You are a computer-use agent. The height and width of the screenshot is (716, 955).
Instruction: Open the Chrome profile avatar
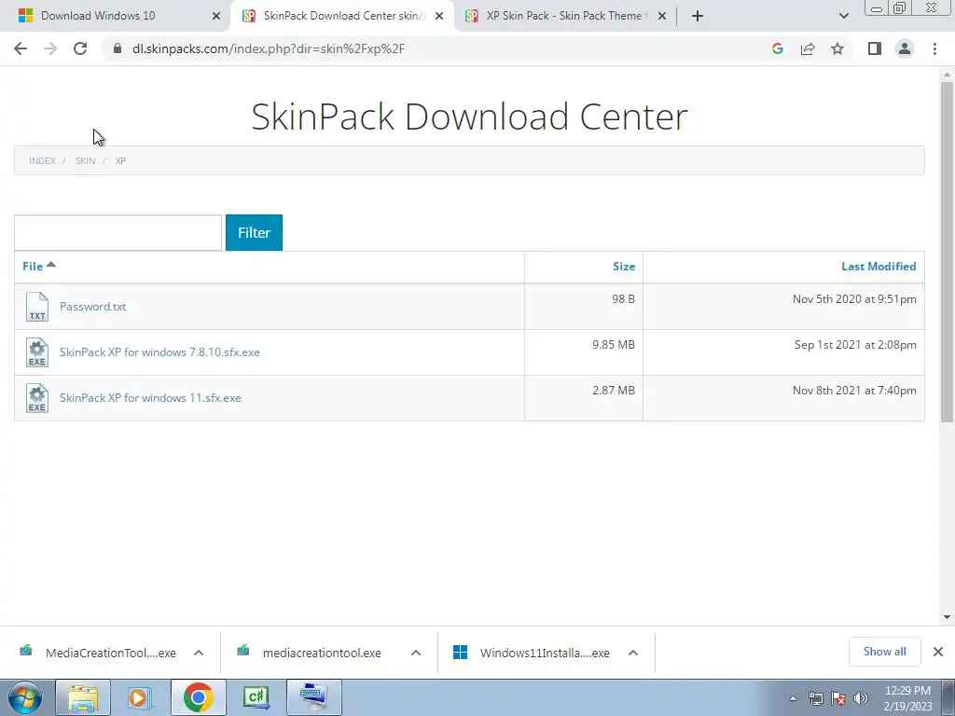905,48
